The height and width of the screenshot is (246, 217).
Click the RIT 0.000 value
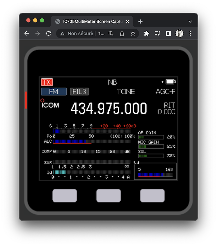[166, 112]
